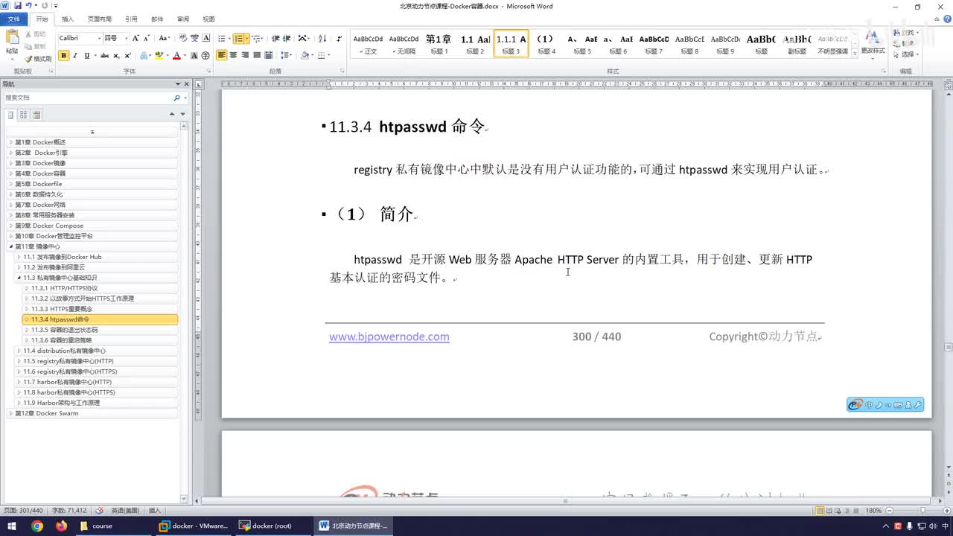Toggle numbered list formatting
This screenshot has width=953, height=536.
(x=238, y=38)
